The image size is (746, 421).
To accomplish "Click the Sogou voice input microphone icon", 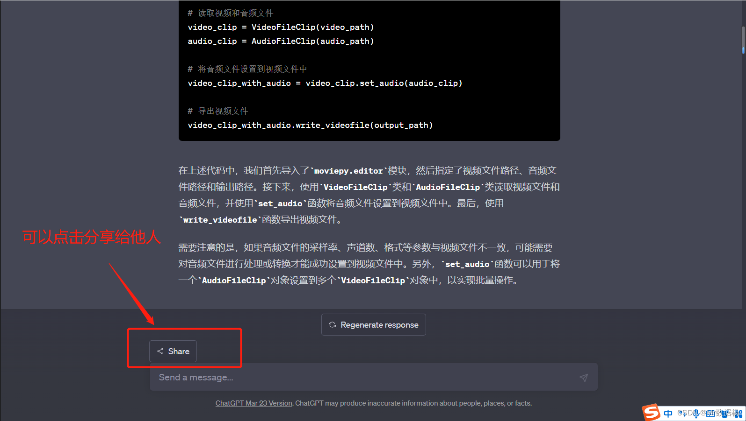I will click(696, 413).
